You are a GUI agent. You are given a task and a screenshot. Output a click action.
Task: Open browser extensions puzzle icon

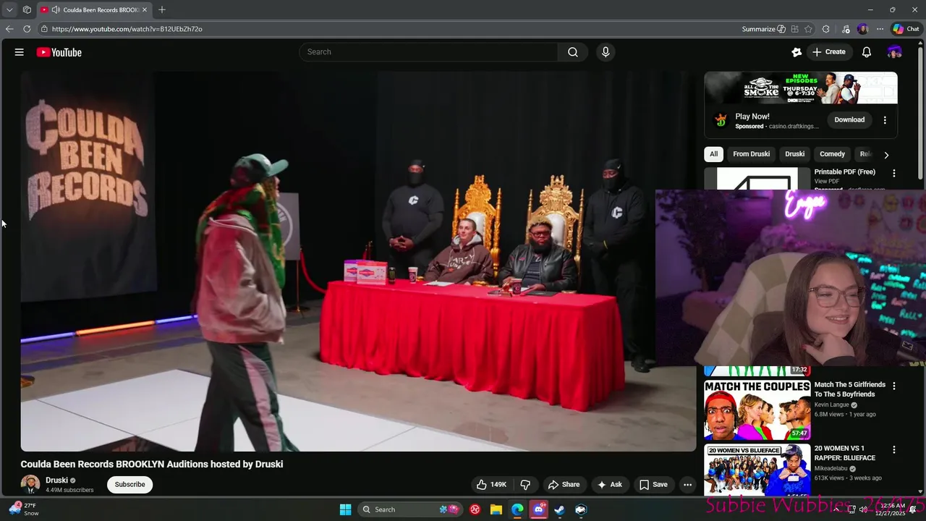(826, 29)
